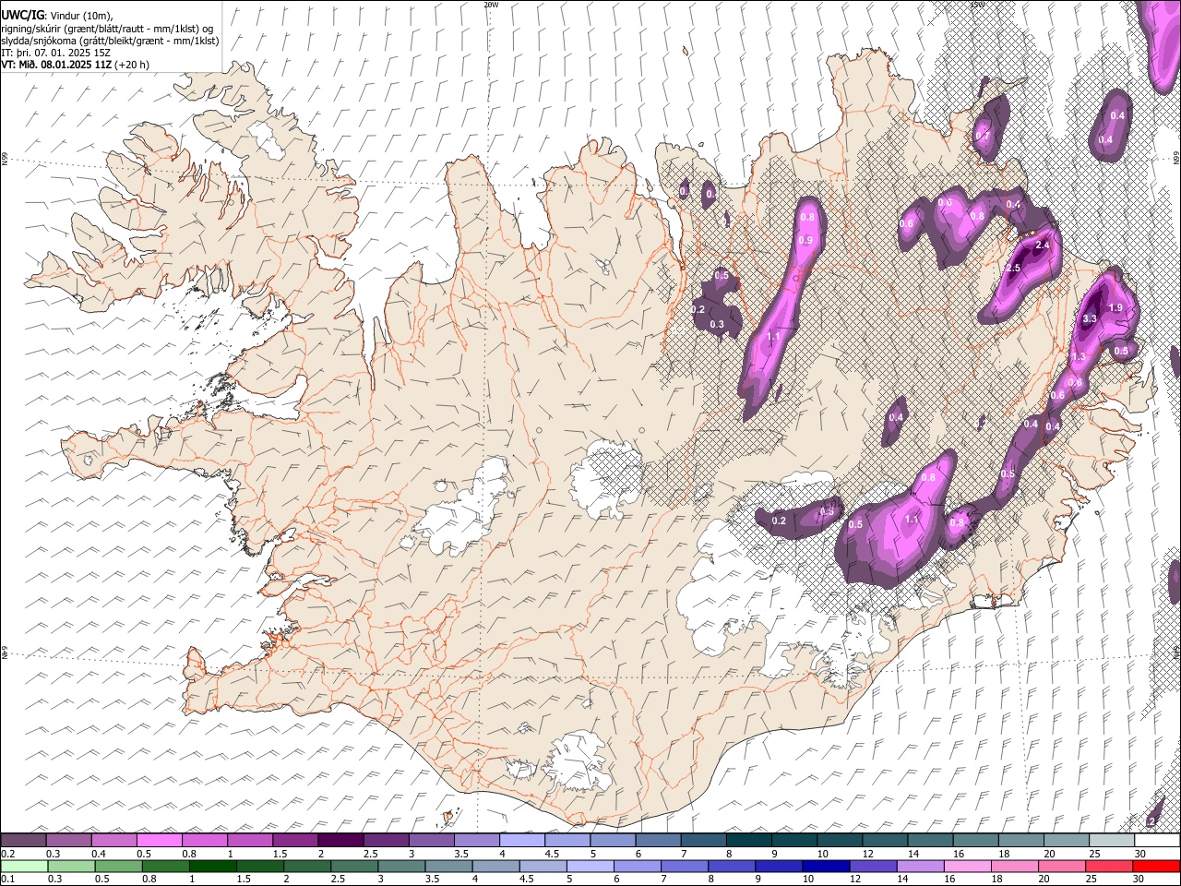Image resolution: width=1181 pixels, height=886 pixels.
Task: Click the 'UWC/IG: Vindur (10m)' title line
Action: point(57,16)
